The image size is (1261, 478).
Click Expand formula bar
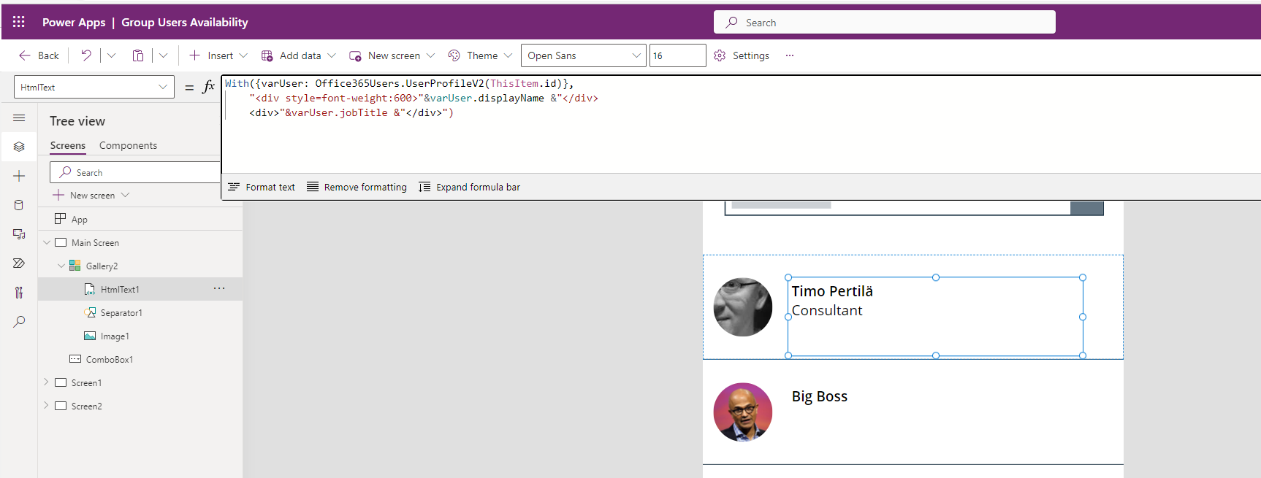pos(470,187)
